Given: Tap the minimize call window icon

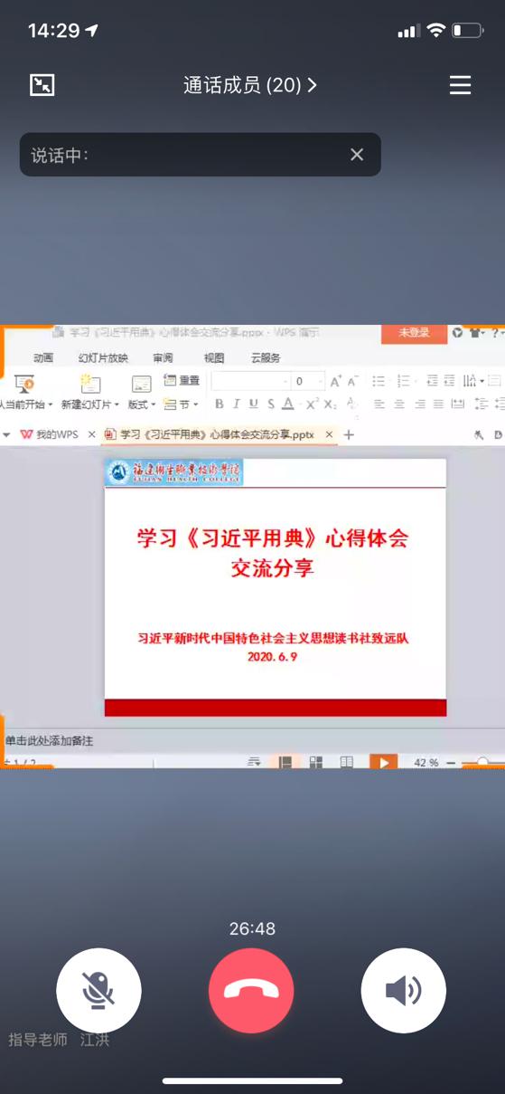Looking at the screenshot, I should coord(42,85).
